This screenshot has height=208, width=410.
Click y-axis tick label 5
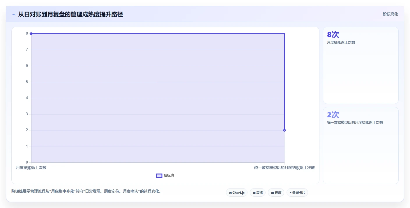coord(27,82)
